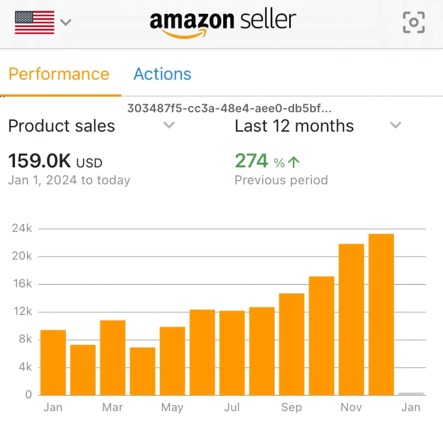Switch to the Actions tab
Viewport: 443px width, 425px height.
click(x=163, y=74)
